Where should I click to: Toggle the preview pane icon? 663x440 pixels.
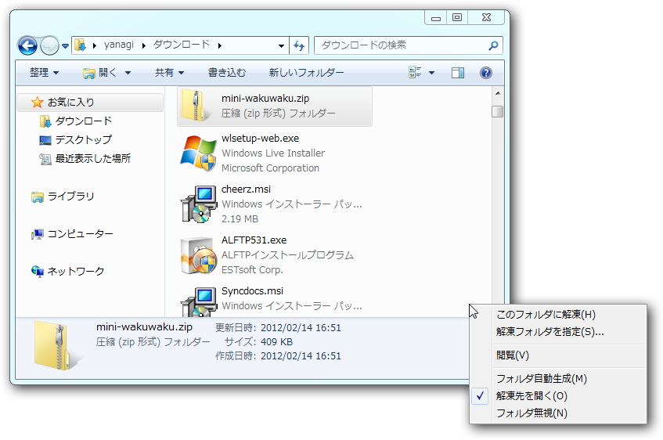coord(457,73)
